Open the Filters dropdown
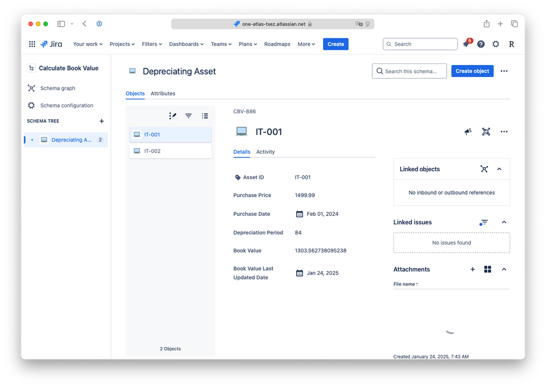The width and height of the screenshot is (546, 387). 152,44
